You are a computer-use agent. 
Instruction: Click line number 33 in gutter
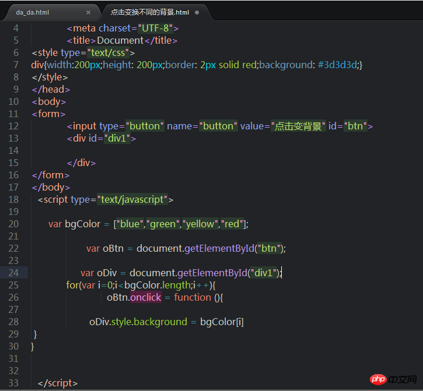(13, 383)
